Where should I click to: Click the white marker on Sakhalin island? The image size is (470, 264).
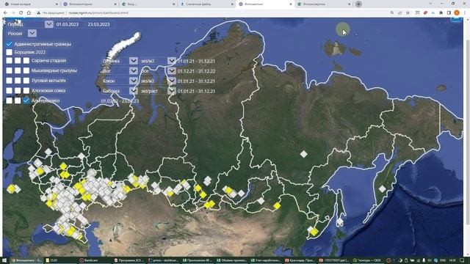[x=339, y=222]
